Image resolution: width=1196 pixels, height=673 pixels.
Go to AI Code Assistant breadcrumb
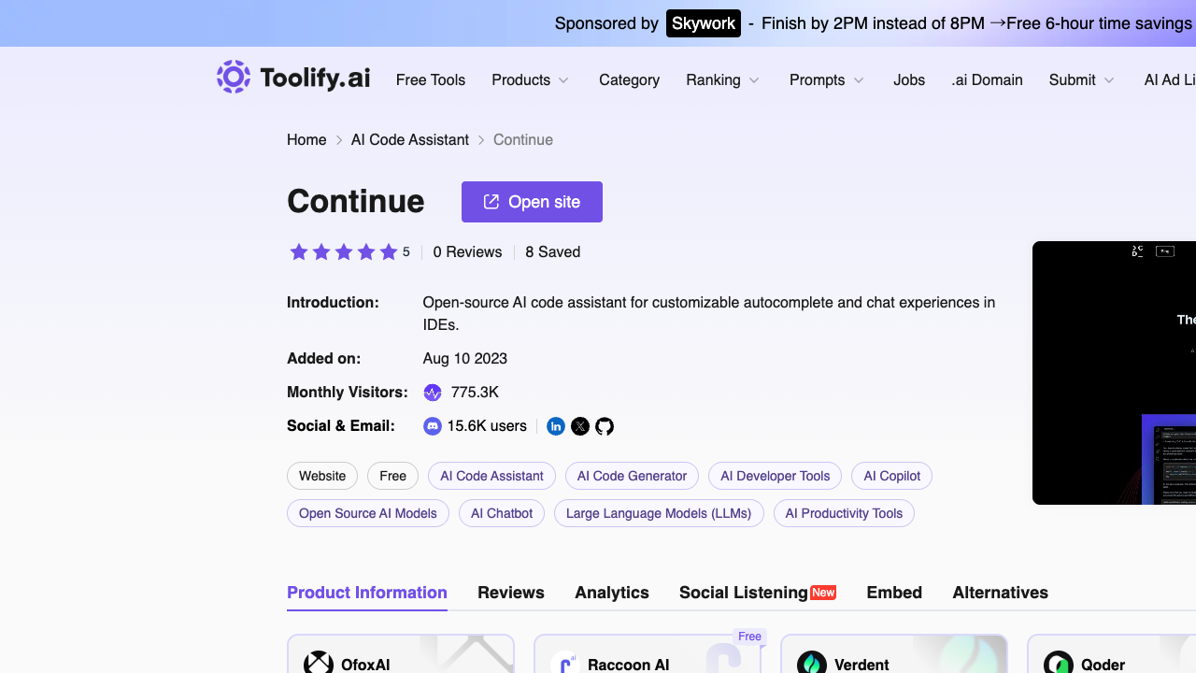[410, 140]
